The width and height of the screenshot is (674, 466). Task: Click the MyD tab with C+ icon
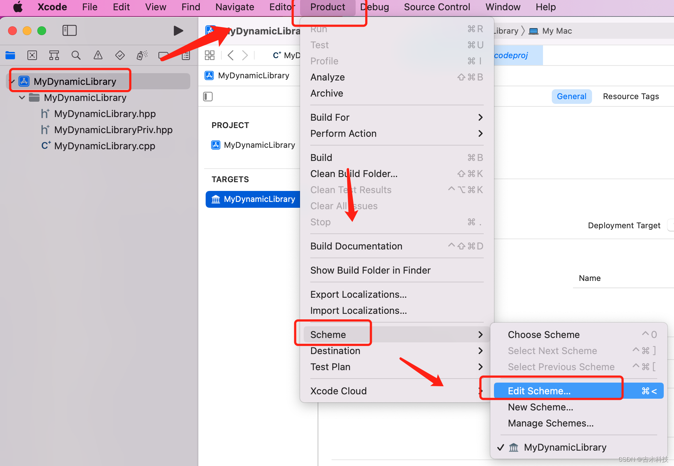pos(287,55)
